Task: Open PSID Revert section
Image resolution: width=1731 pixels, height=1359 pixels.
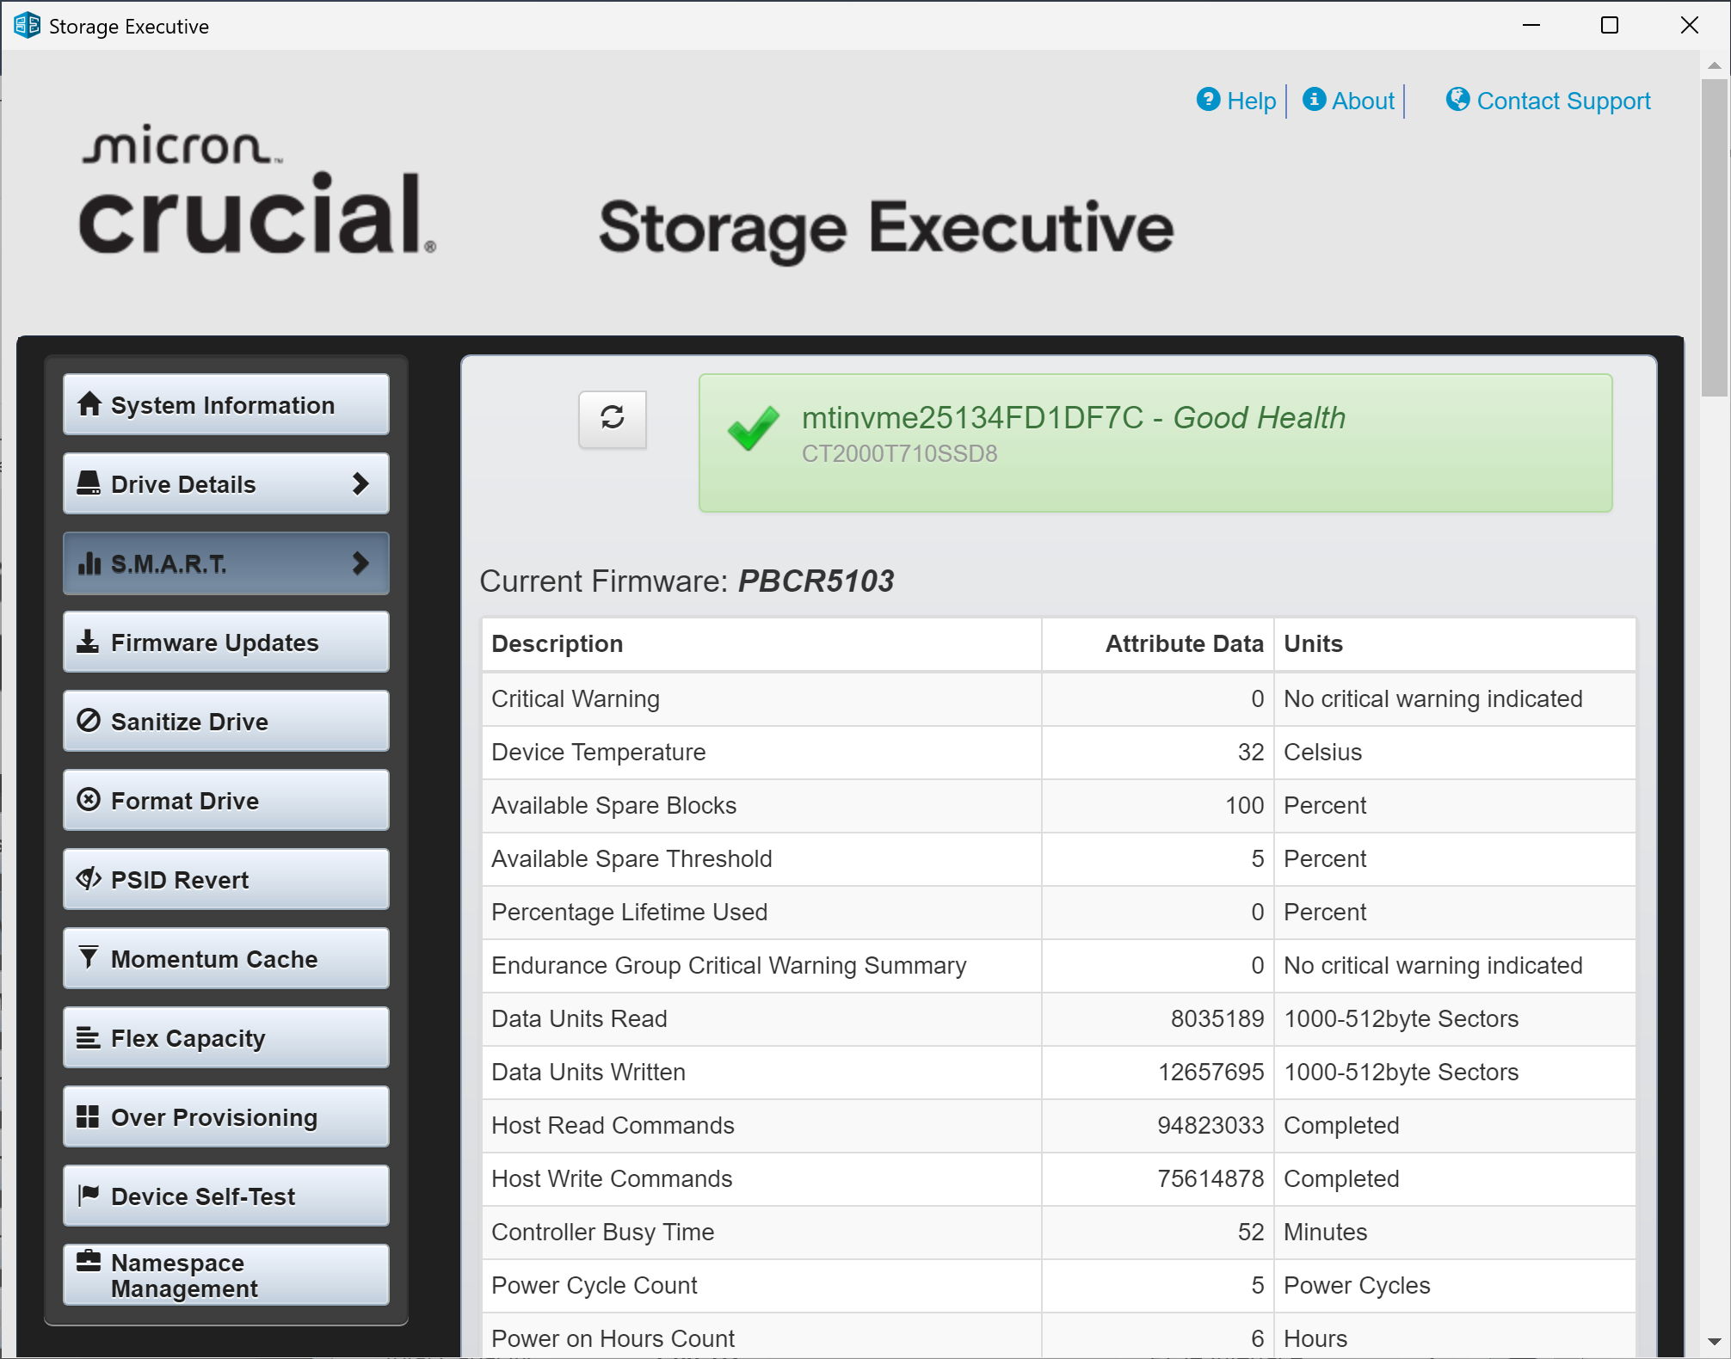Action: [226, 879]
